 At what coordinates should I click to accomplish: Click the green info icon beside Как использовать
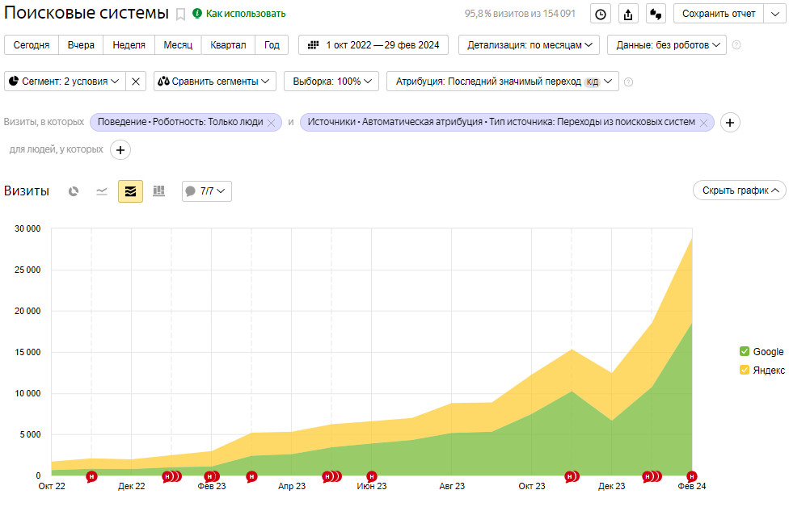coord(197,13)
